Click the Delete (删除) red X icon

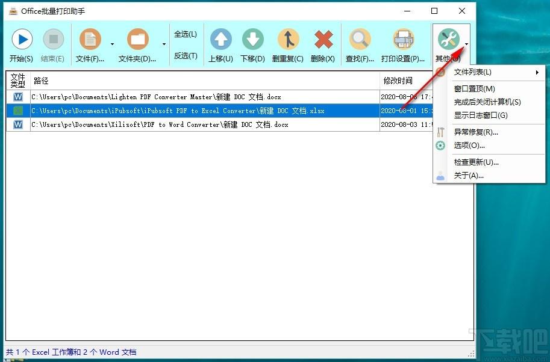point(323,39)
